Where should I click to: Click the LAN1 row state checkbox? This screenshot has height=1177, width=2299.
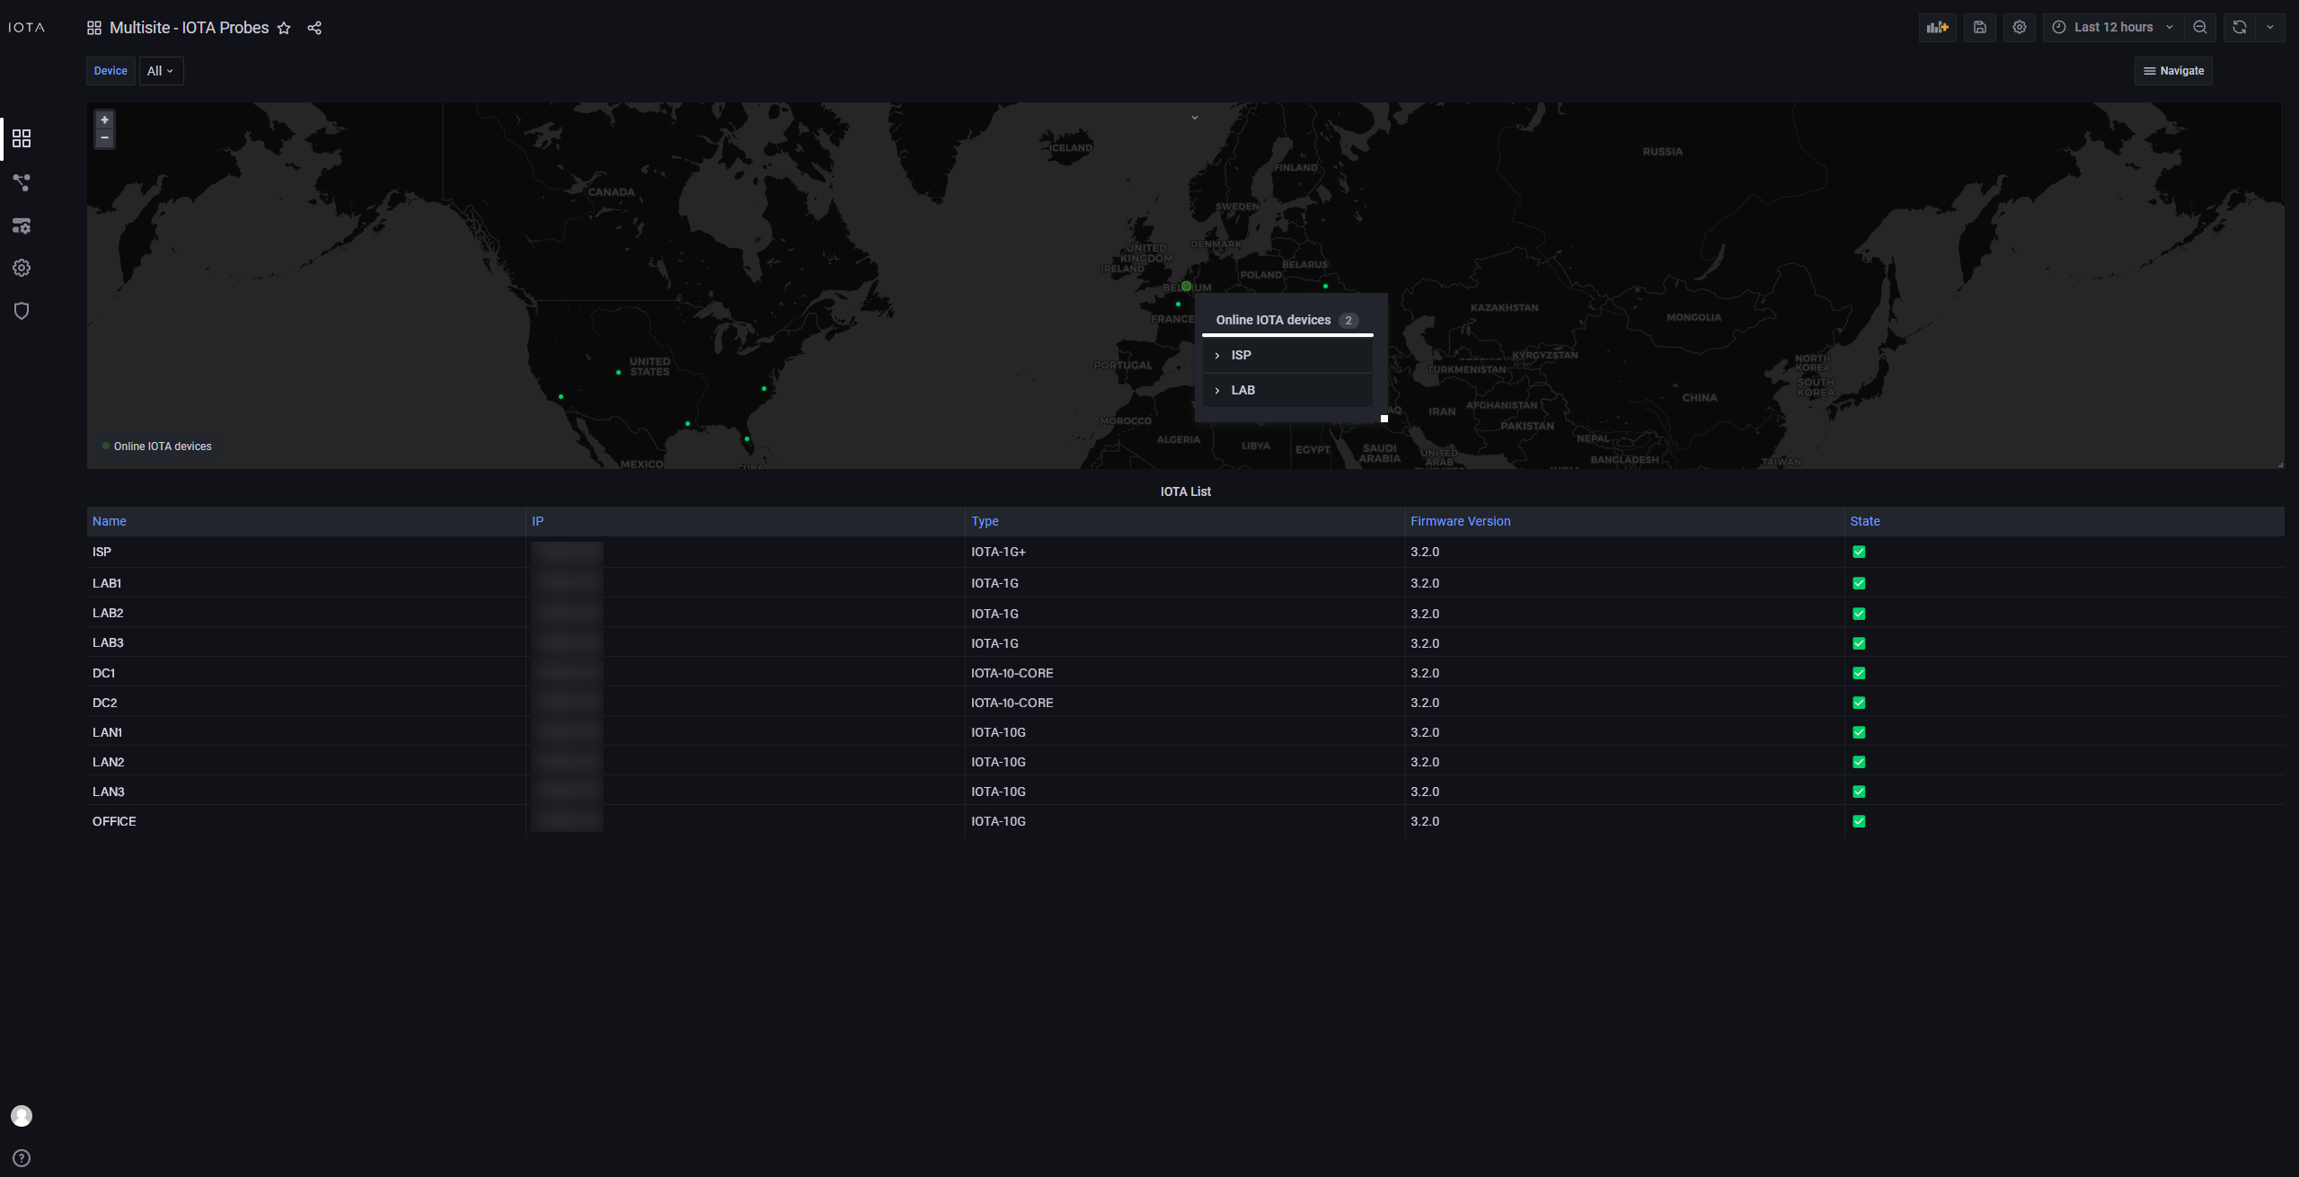point(1859,732)
